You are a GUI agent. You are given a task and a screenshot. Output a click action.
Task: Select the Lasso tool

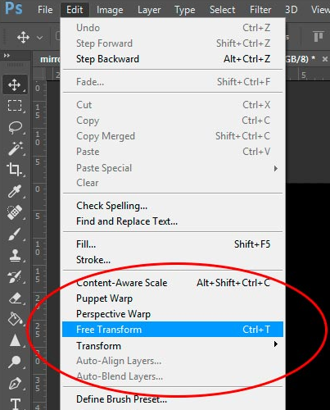point(15,127)
